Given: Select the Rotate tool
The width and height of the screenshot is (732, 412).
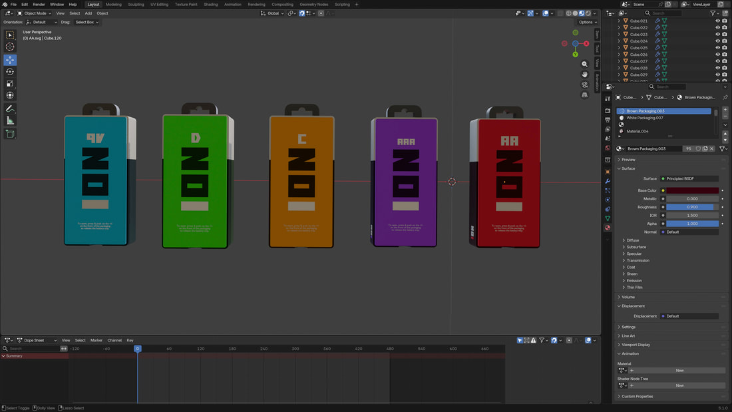Looking at the screenshot, I should [x=10, y=72].
